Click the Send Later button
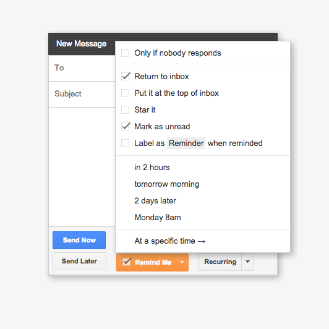This screenshot has height=329, width=329. coord(79,261)
